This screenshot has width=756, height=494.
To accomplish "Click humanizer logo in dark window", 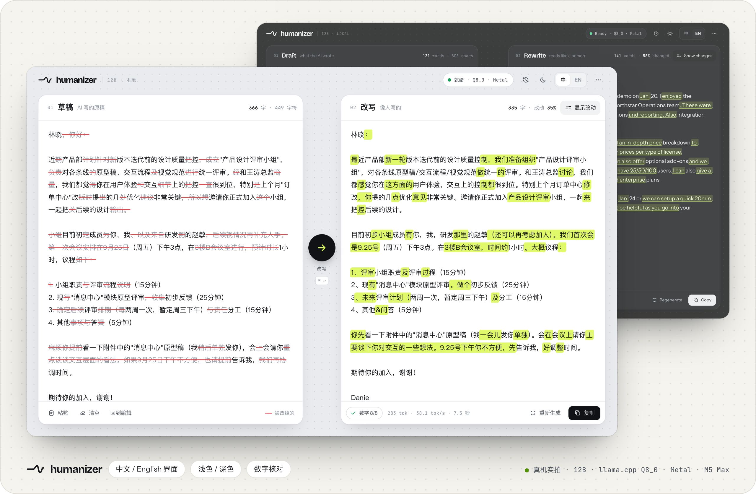I will tap(290, 33).
